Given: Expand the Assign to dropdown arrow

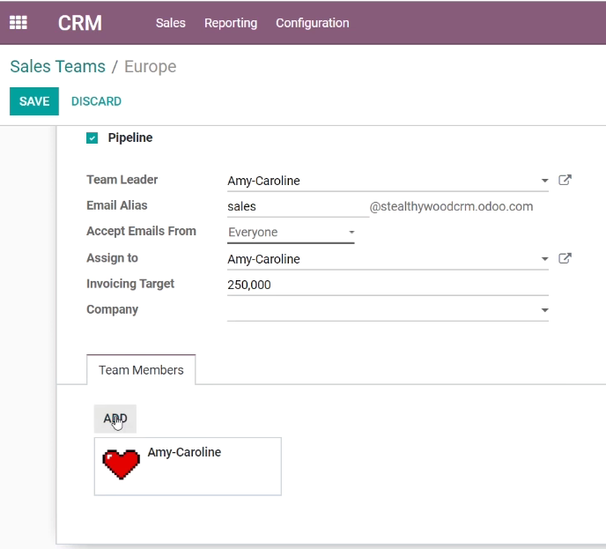Looking at the screenshot, I should tap(544, 259).
